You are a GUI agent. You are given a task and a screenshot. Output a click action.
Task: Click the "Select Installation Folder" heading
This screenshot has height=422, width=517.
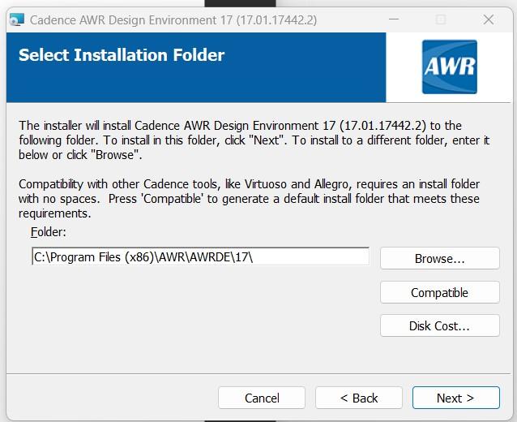coord(122,55)
